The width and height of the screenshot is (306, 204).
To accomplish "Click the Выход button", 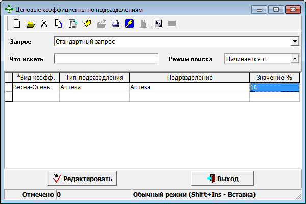I will click(222, 178).
